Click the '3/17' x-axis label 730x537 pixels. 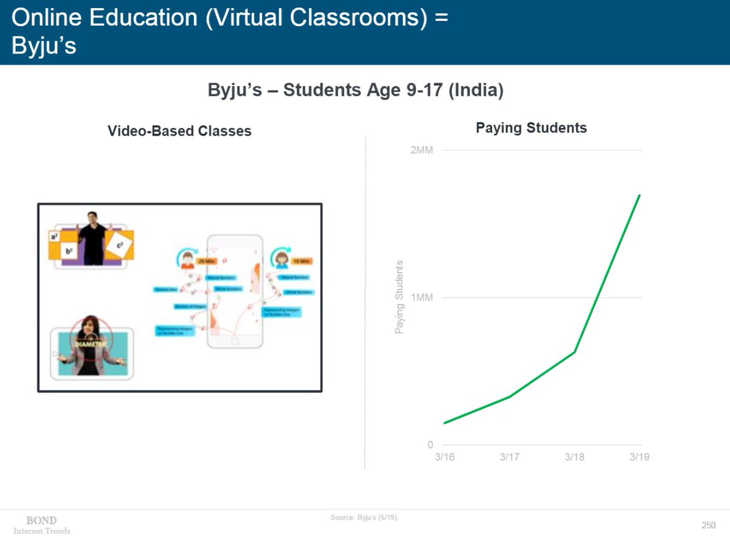coord(509,457)
